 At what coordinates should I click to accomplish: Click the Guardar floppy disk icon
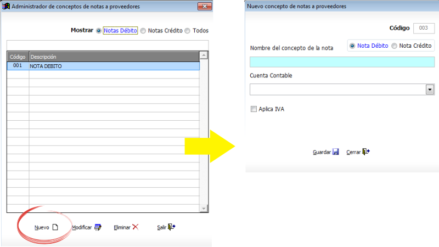(x=335, y=152)
